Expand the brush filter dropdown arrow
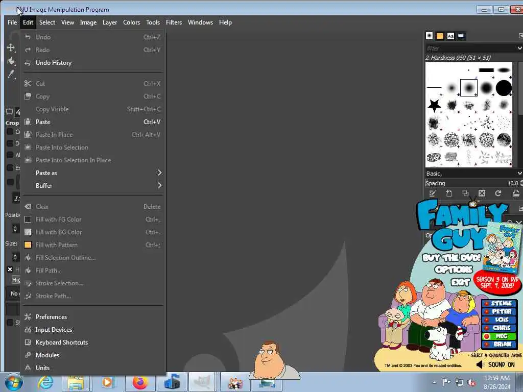 519,48
